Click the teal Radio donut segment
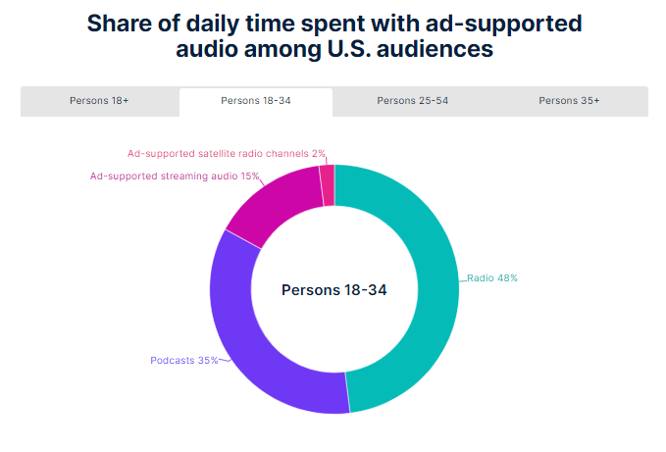This screenshot has height=452, width=666. [437, 288]
